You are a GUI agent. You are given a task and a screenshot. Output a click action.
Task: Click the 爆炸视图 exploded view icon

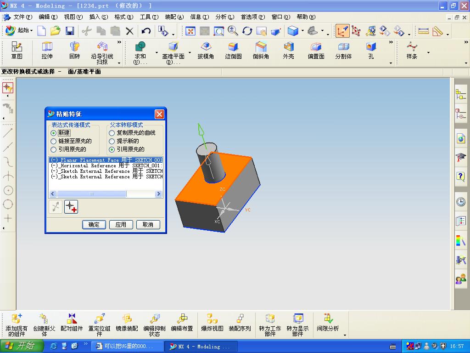[212, 322]
